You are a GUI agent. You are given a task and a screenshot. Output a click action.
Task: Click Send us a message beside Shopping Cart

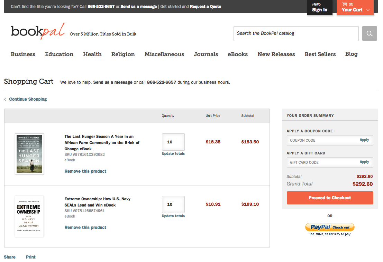click(x=112, y=82)
